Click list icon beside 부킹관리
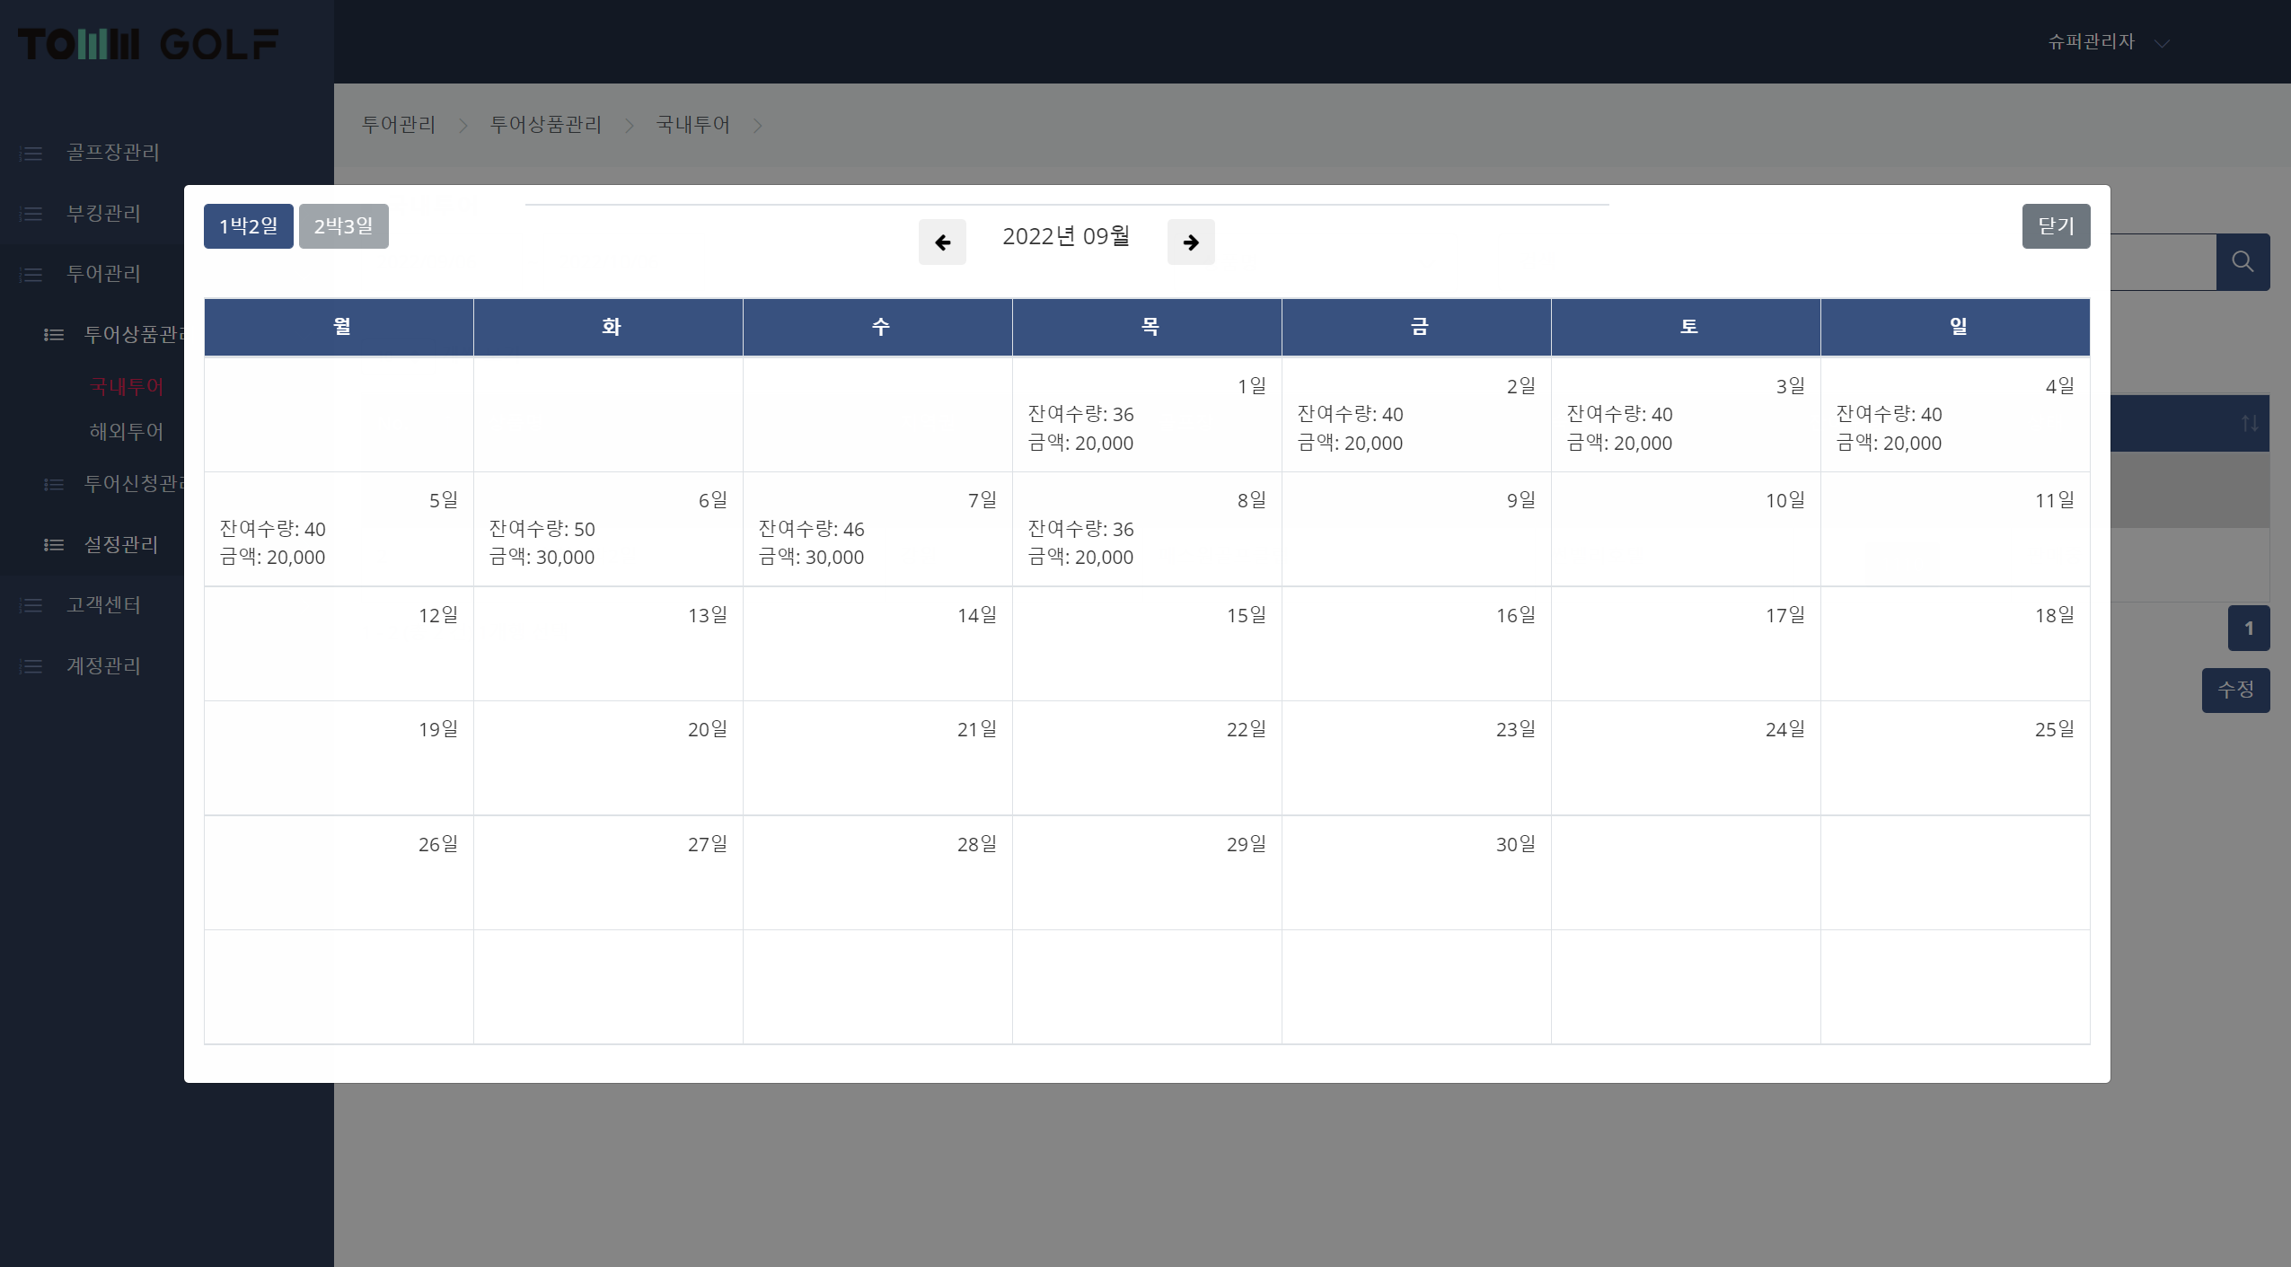Image resolution: width=2291 pixels, height=1267 pixels. tap(31, 214)
